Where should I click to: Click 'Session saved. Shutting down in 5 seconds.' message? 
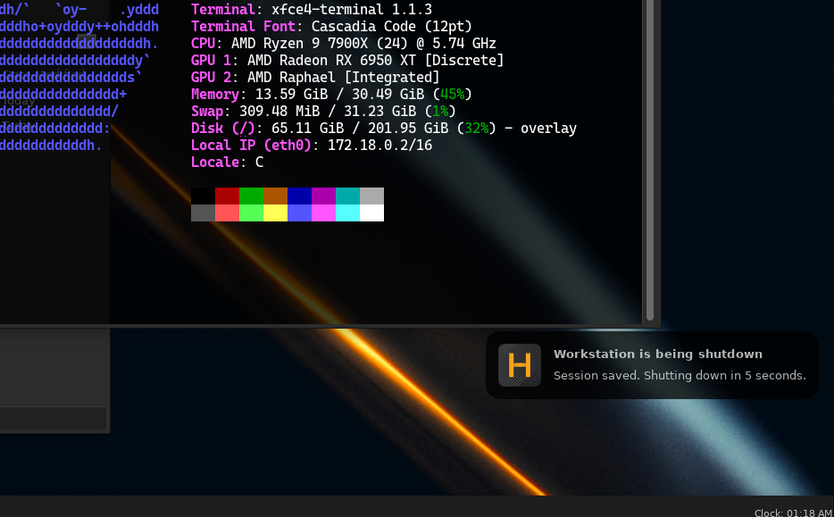tap(680, 376)
